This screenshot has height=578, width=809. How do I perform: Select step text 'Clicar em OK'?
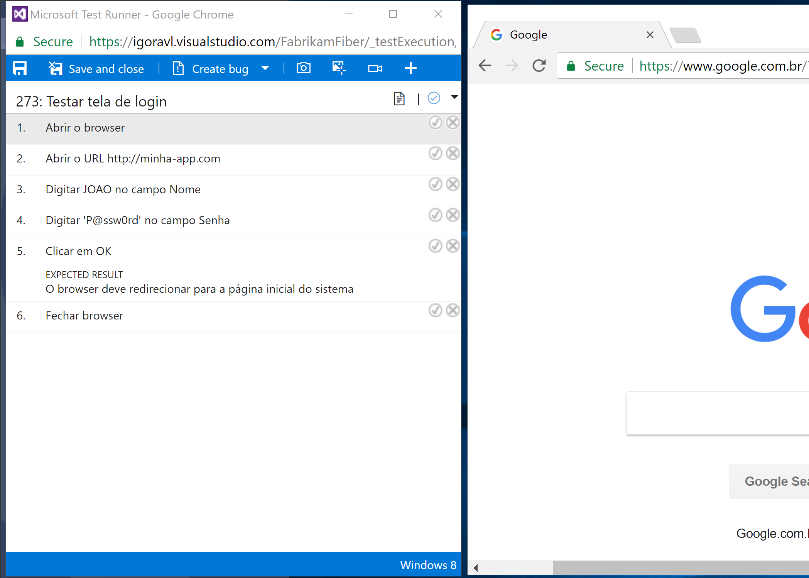pyautogui.click(x=78, y=251)
